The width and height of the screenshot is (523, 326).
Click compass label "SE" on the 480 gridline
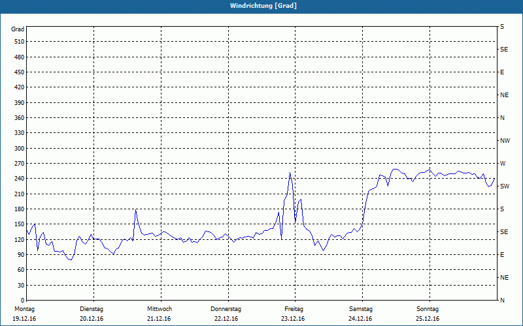pyautogui.click(x=504, y=50)
